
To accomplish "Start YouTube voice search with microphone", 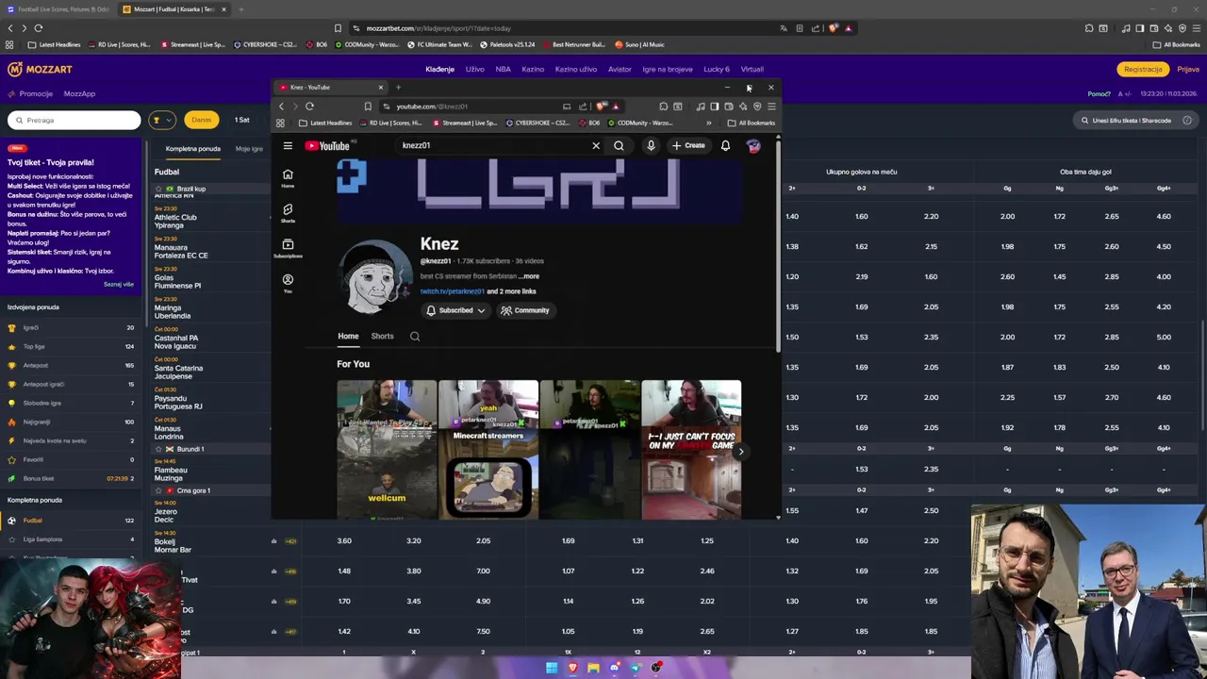I will coord(651,145).
